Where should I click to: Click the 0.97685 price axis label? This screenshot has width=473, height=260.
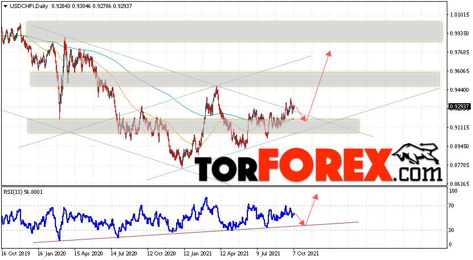coord(459,52)
